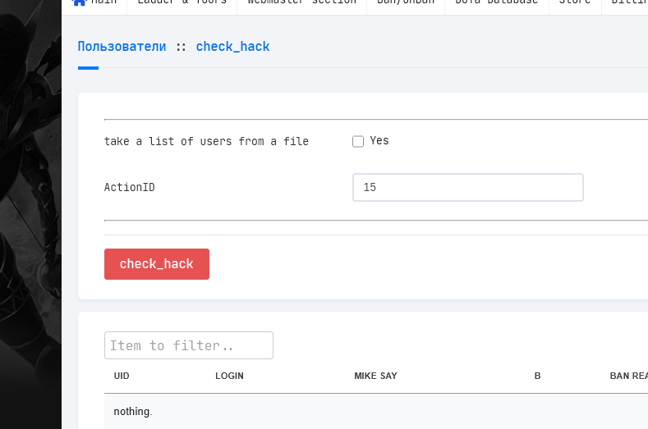Click the B column header

[x=537, y=376]
